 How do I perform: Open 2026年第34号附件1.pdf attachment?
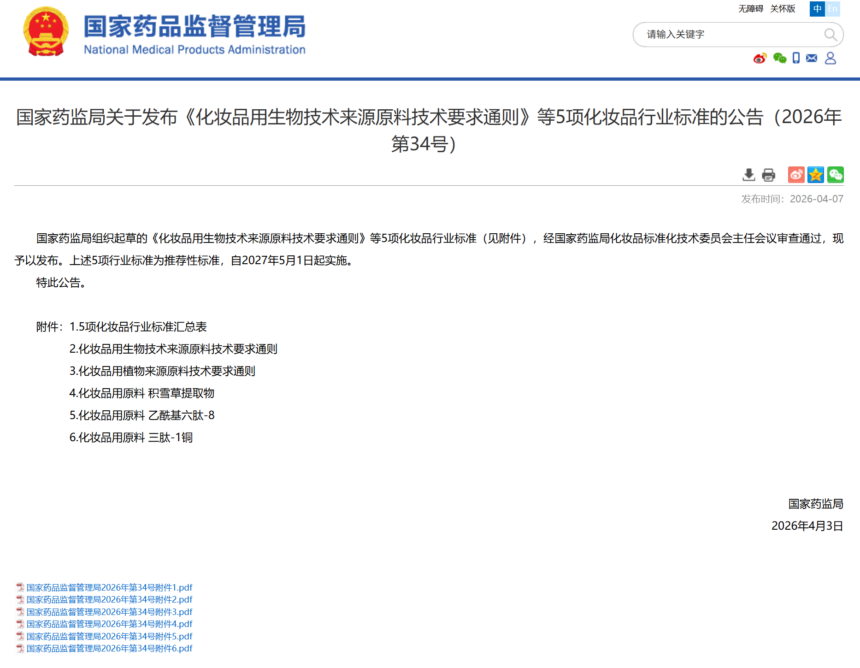click(109, 587)
